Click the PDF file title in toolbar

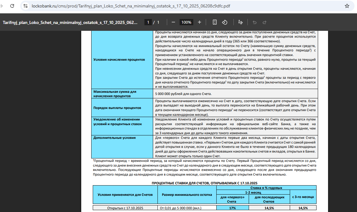[x=70, y=22]
